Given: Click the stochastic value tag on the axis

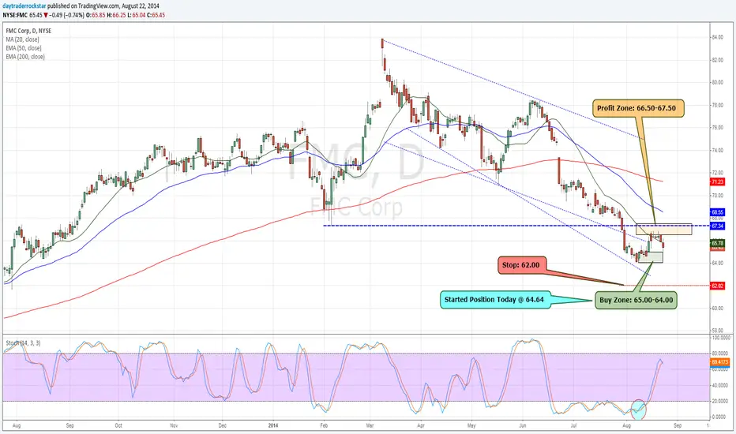Looking at the screenshot, I should point(719,361).
